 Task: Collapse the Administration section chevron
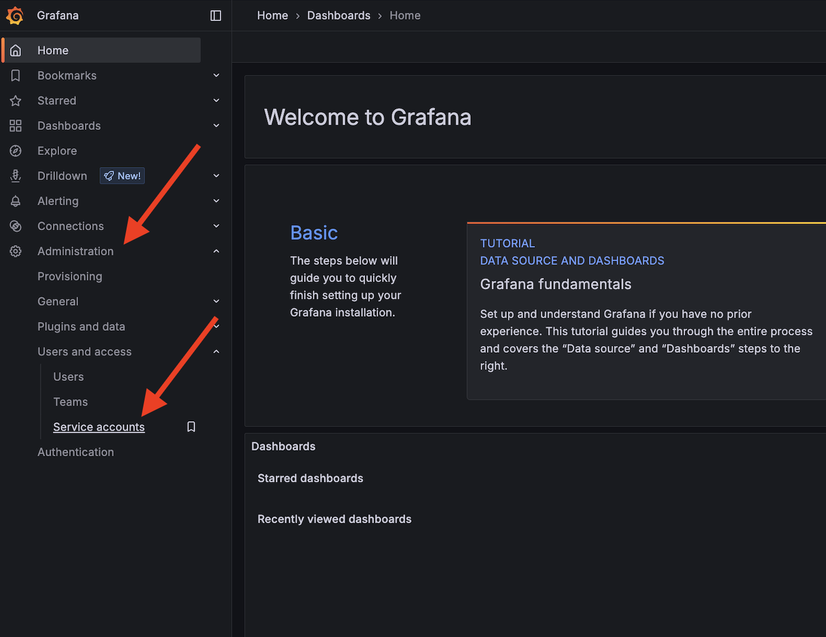point(216,251)
